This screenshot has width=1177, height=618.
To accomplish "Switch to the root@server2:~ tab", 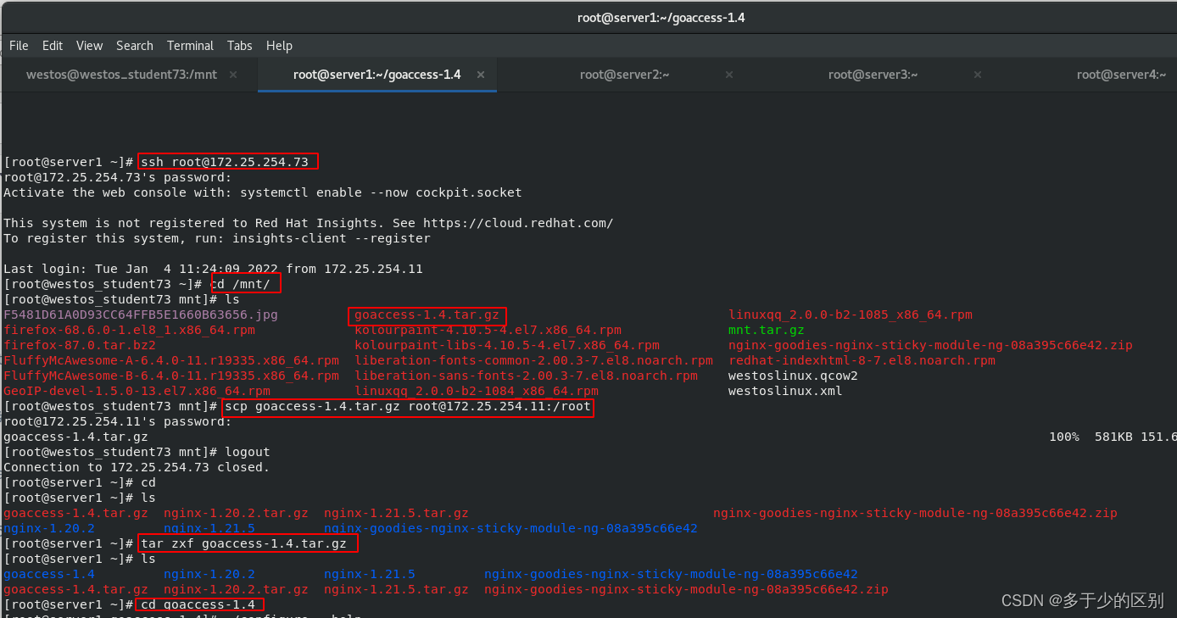I will [x=625, y=75].
